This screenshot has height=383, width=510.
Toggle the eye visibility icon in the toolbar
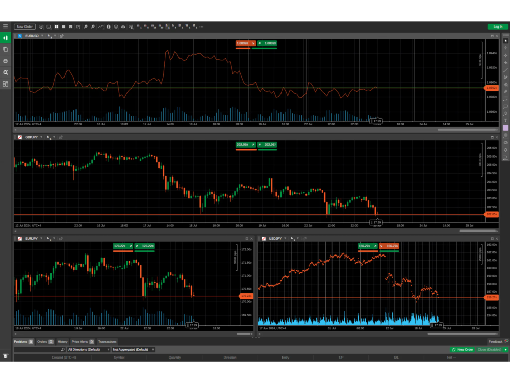pyautogui.click(x=123, y=27)
